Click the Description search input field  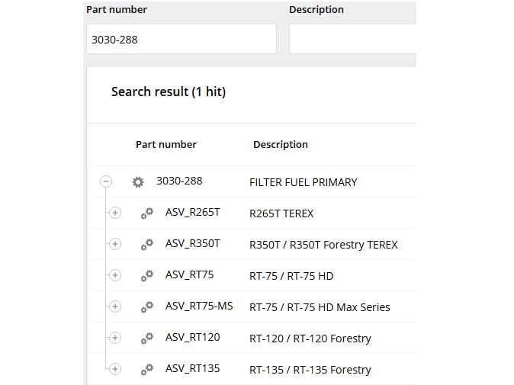(352, 39)
